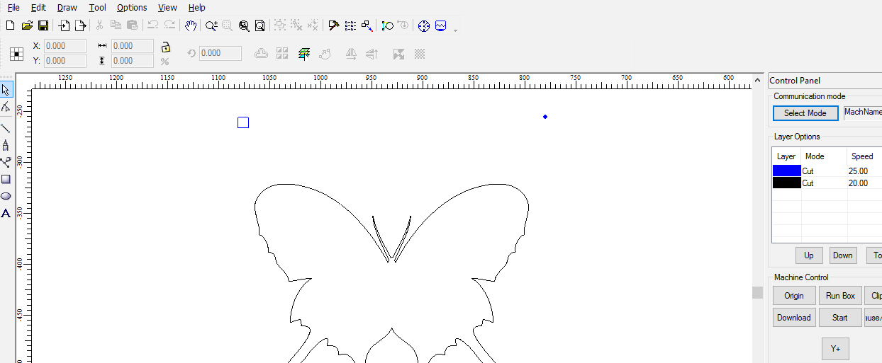This screenshot has width=882, height=363.
Task: Activate the Text tool
Action: tap(6, 213)
